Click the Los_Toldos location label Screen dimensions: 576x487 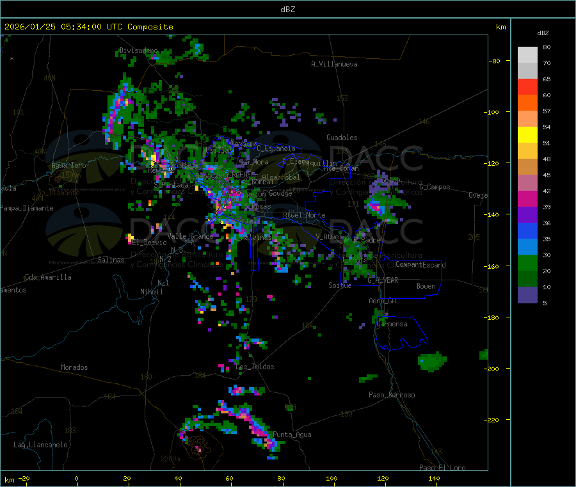click(x=255, y=367)
